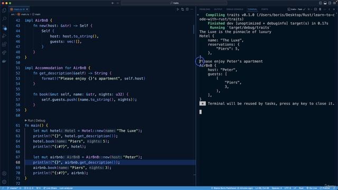338x190 pixels.
Task: Kill the terminal with trash icon
Action: [320, 9]
